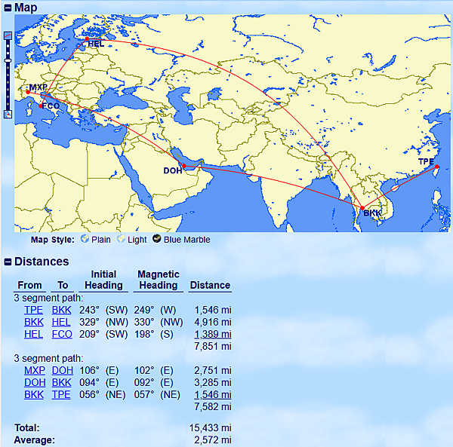Click the Plain map style globe icon
Screen dimensions: 453x447
coord(85,238)
